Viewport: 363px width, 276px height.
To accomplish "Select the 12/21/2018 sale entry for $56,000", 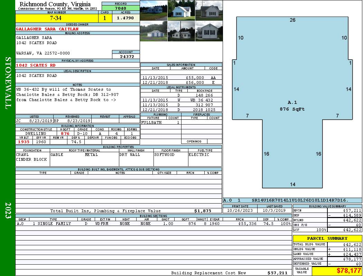I will pos(181,83).
